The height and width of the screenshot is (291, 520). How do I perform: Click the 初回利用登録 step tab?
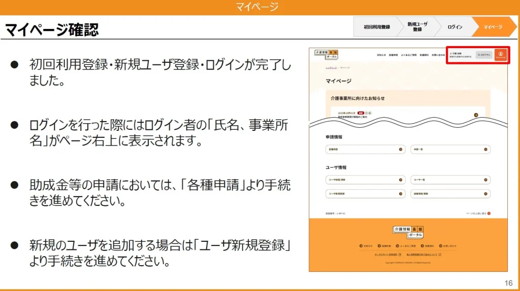[x=377, y=27]
